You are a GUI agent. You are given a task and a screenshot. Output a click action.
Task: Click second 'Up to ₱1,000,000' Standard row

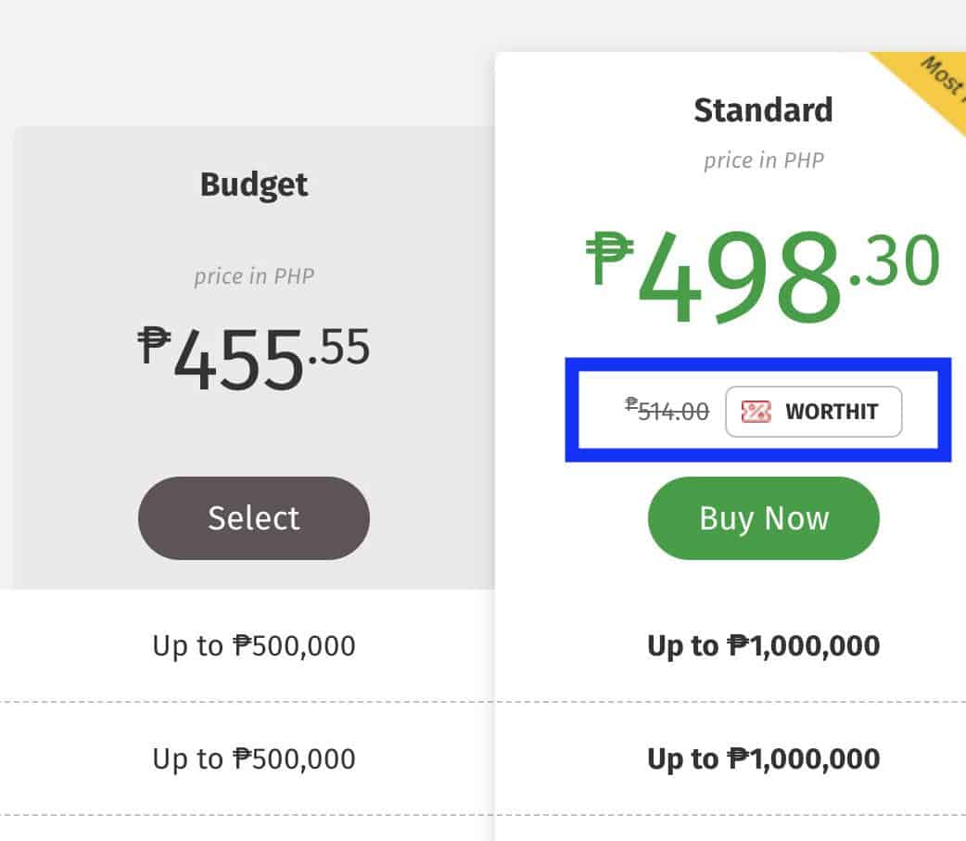pyautogui.click(x=763, y=758)
